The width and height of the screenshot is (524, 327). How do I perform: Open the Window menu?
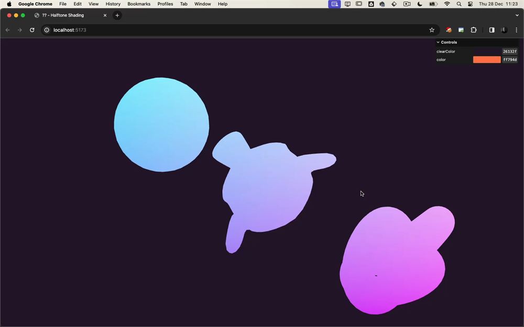point(202,4)
